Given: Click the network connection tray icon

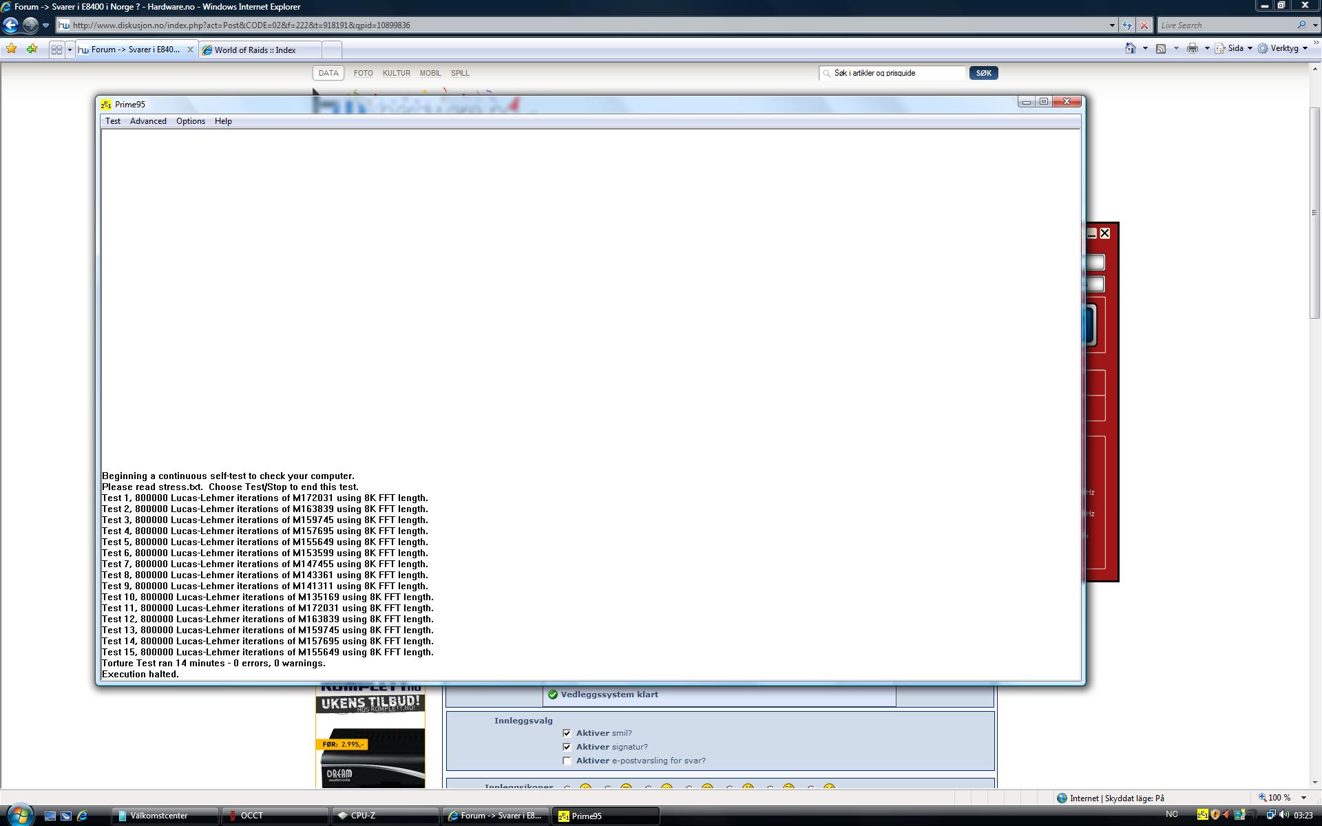Looking at the screenshot, I should click(x=1270, y=815).
